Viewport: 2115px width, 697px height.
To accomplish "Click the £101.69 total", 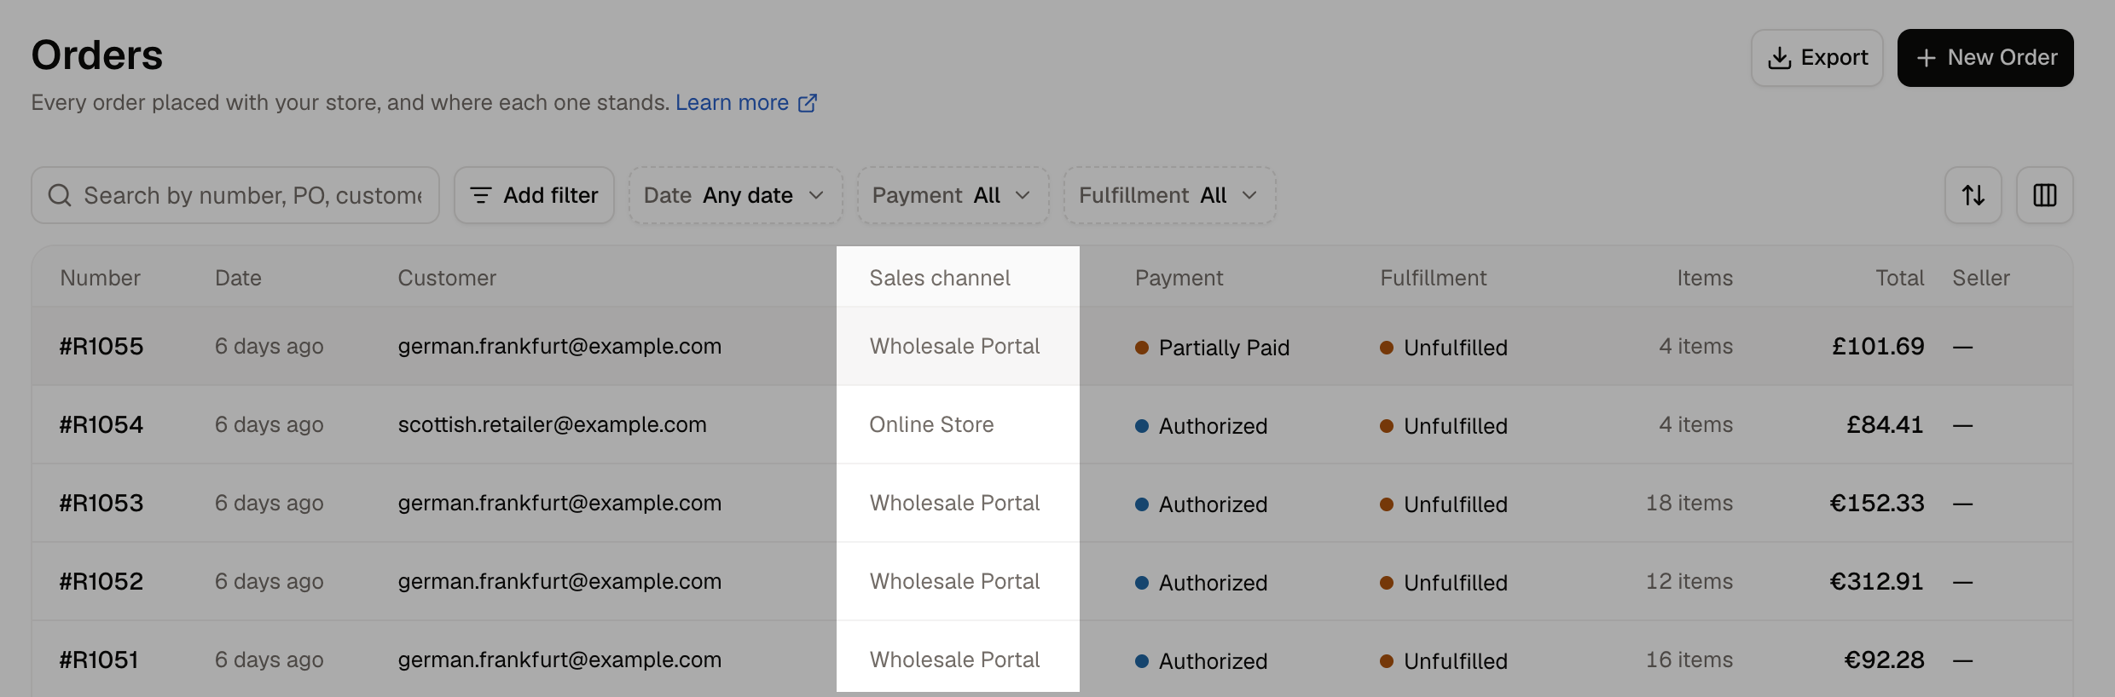I will [x=1878, y=346].
